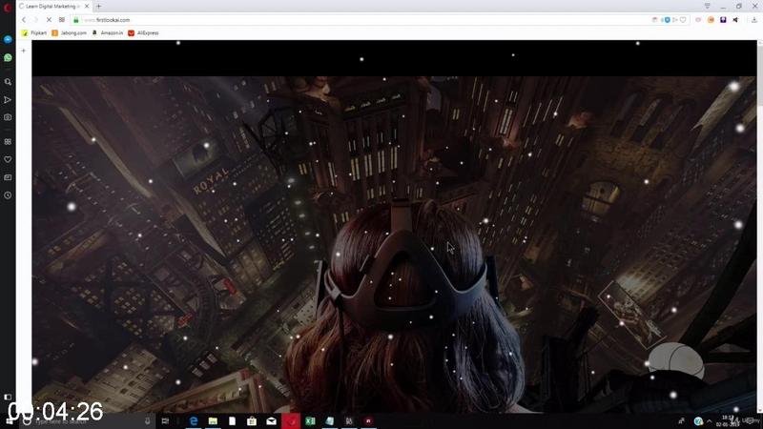The image size is (763, 429).
Task: Toggle sidebar panel icon at bottom left
Action: pyautogui.click(x=8, y=398)
